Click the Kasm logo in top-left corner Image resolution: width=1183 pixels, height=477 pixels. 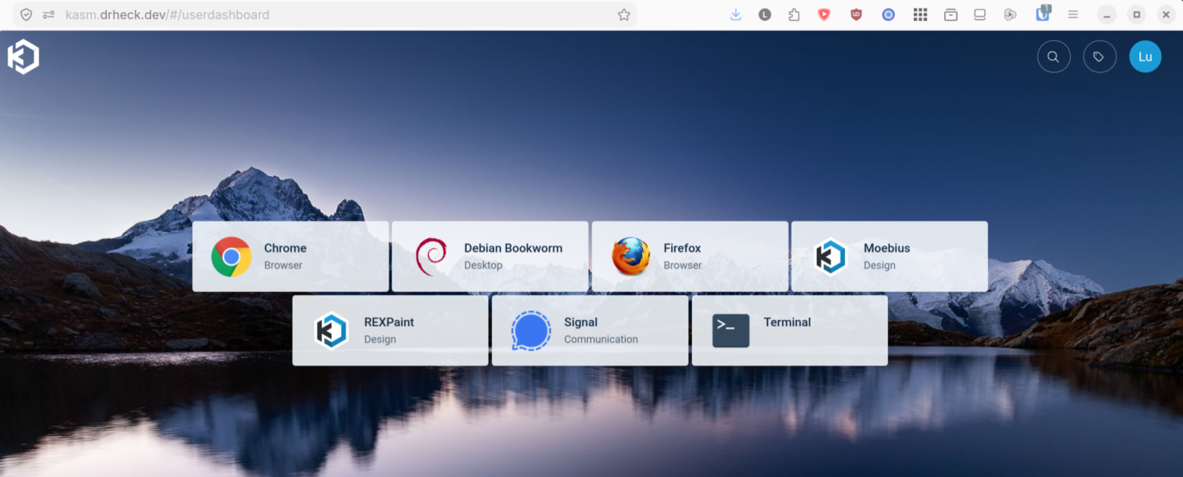coord(23,57)
